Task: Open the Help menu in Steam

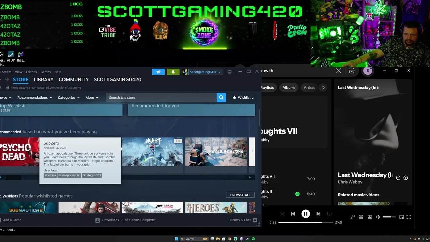Action: (x=58, y=72)
